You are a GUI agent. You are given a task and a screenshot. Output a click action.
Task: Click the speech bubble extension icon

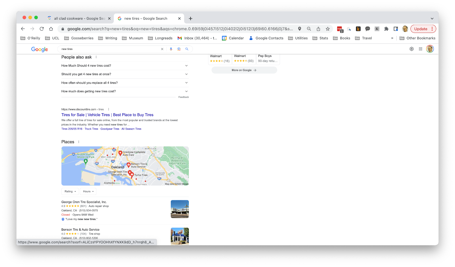367,29
